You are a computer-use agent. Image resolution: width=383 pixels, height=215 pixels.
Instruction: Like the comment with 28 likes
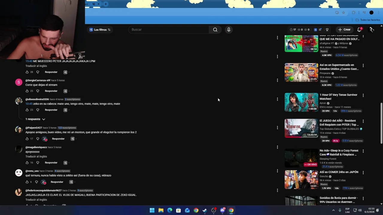[27, 72]
